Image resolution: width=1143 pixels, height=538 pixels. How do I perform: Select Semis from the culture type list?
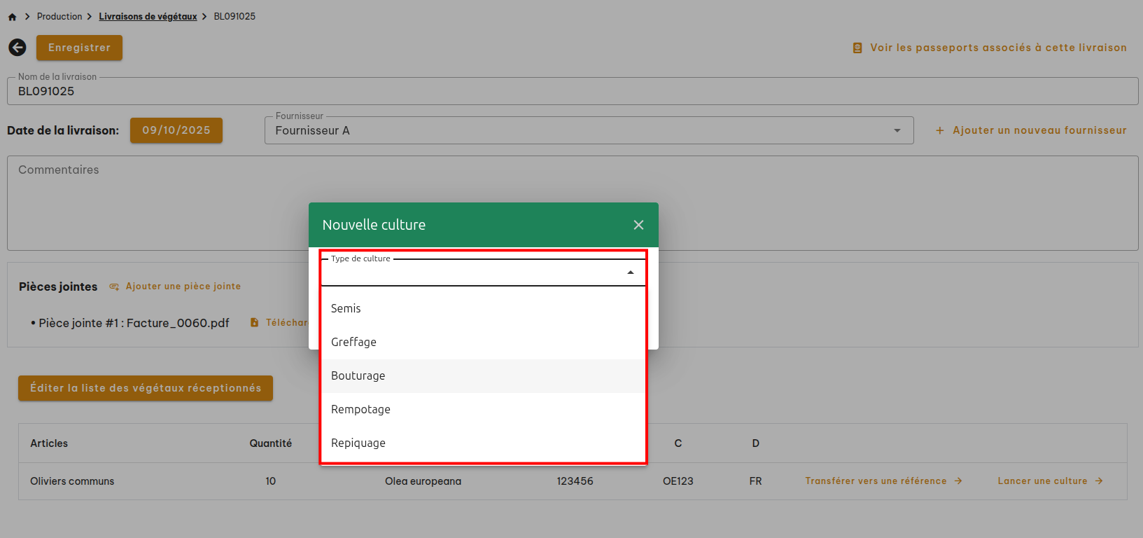pos(346,308)
